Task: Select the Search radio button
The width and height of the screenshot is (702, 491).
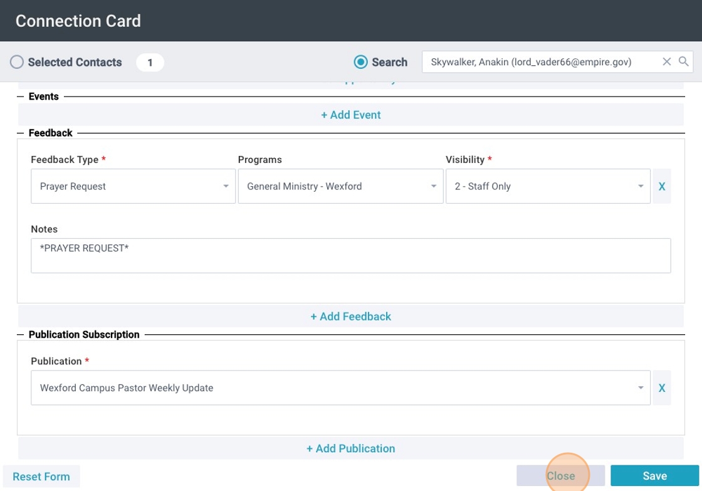Action: point(360,62)
